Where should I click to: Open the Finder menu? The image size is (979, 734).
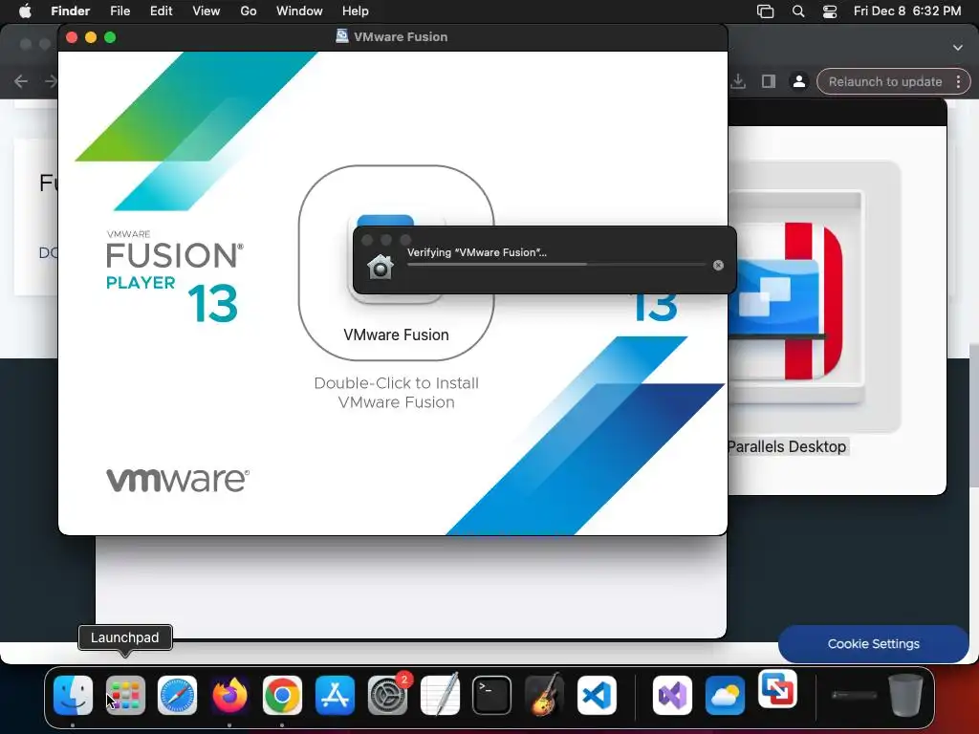point(70,11)
